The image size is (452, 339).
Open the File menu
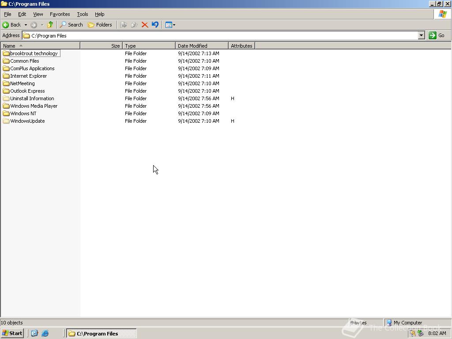pos(8,14)
